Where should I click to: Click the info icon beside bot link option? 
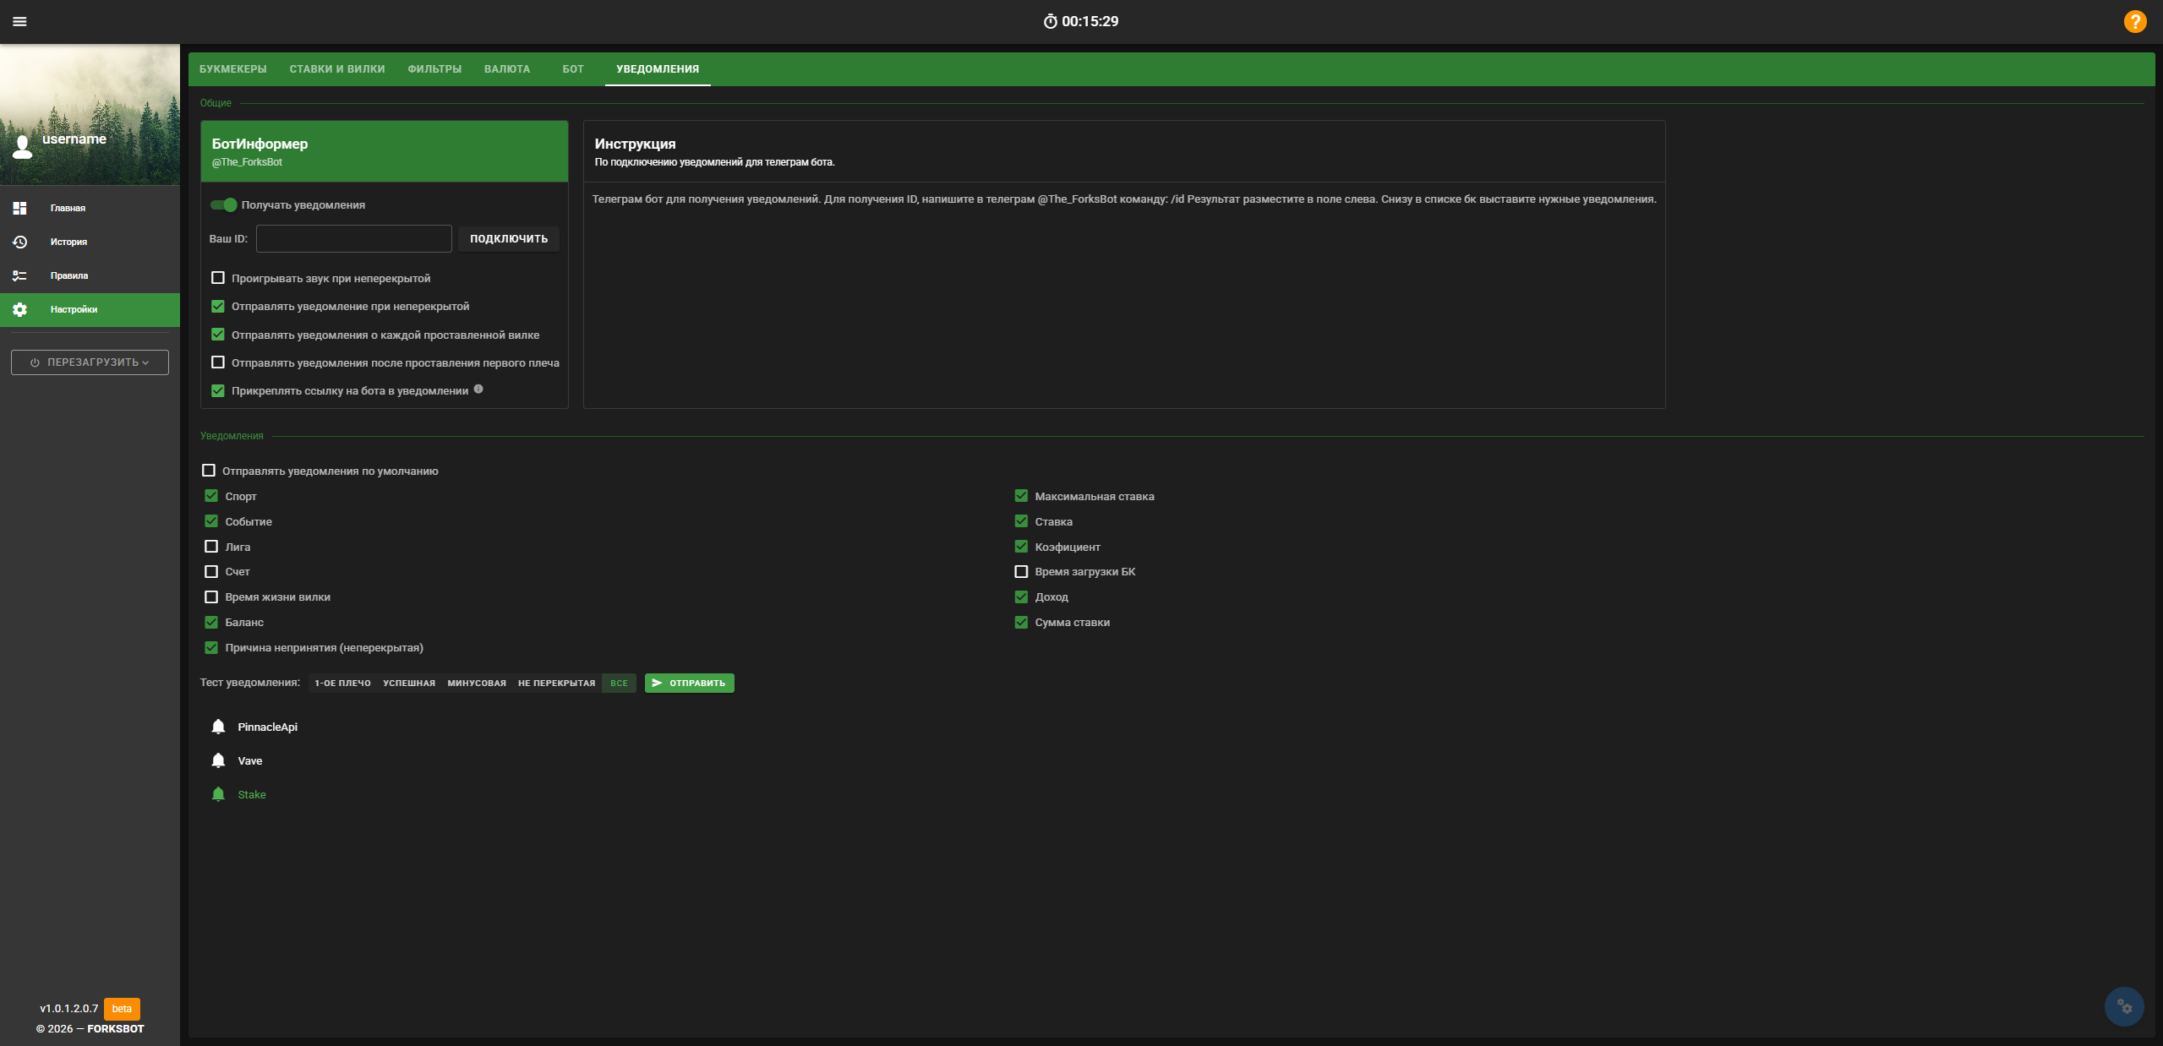pyautogui.click(x=478, y=389)
